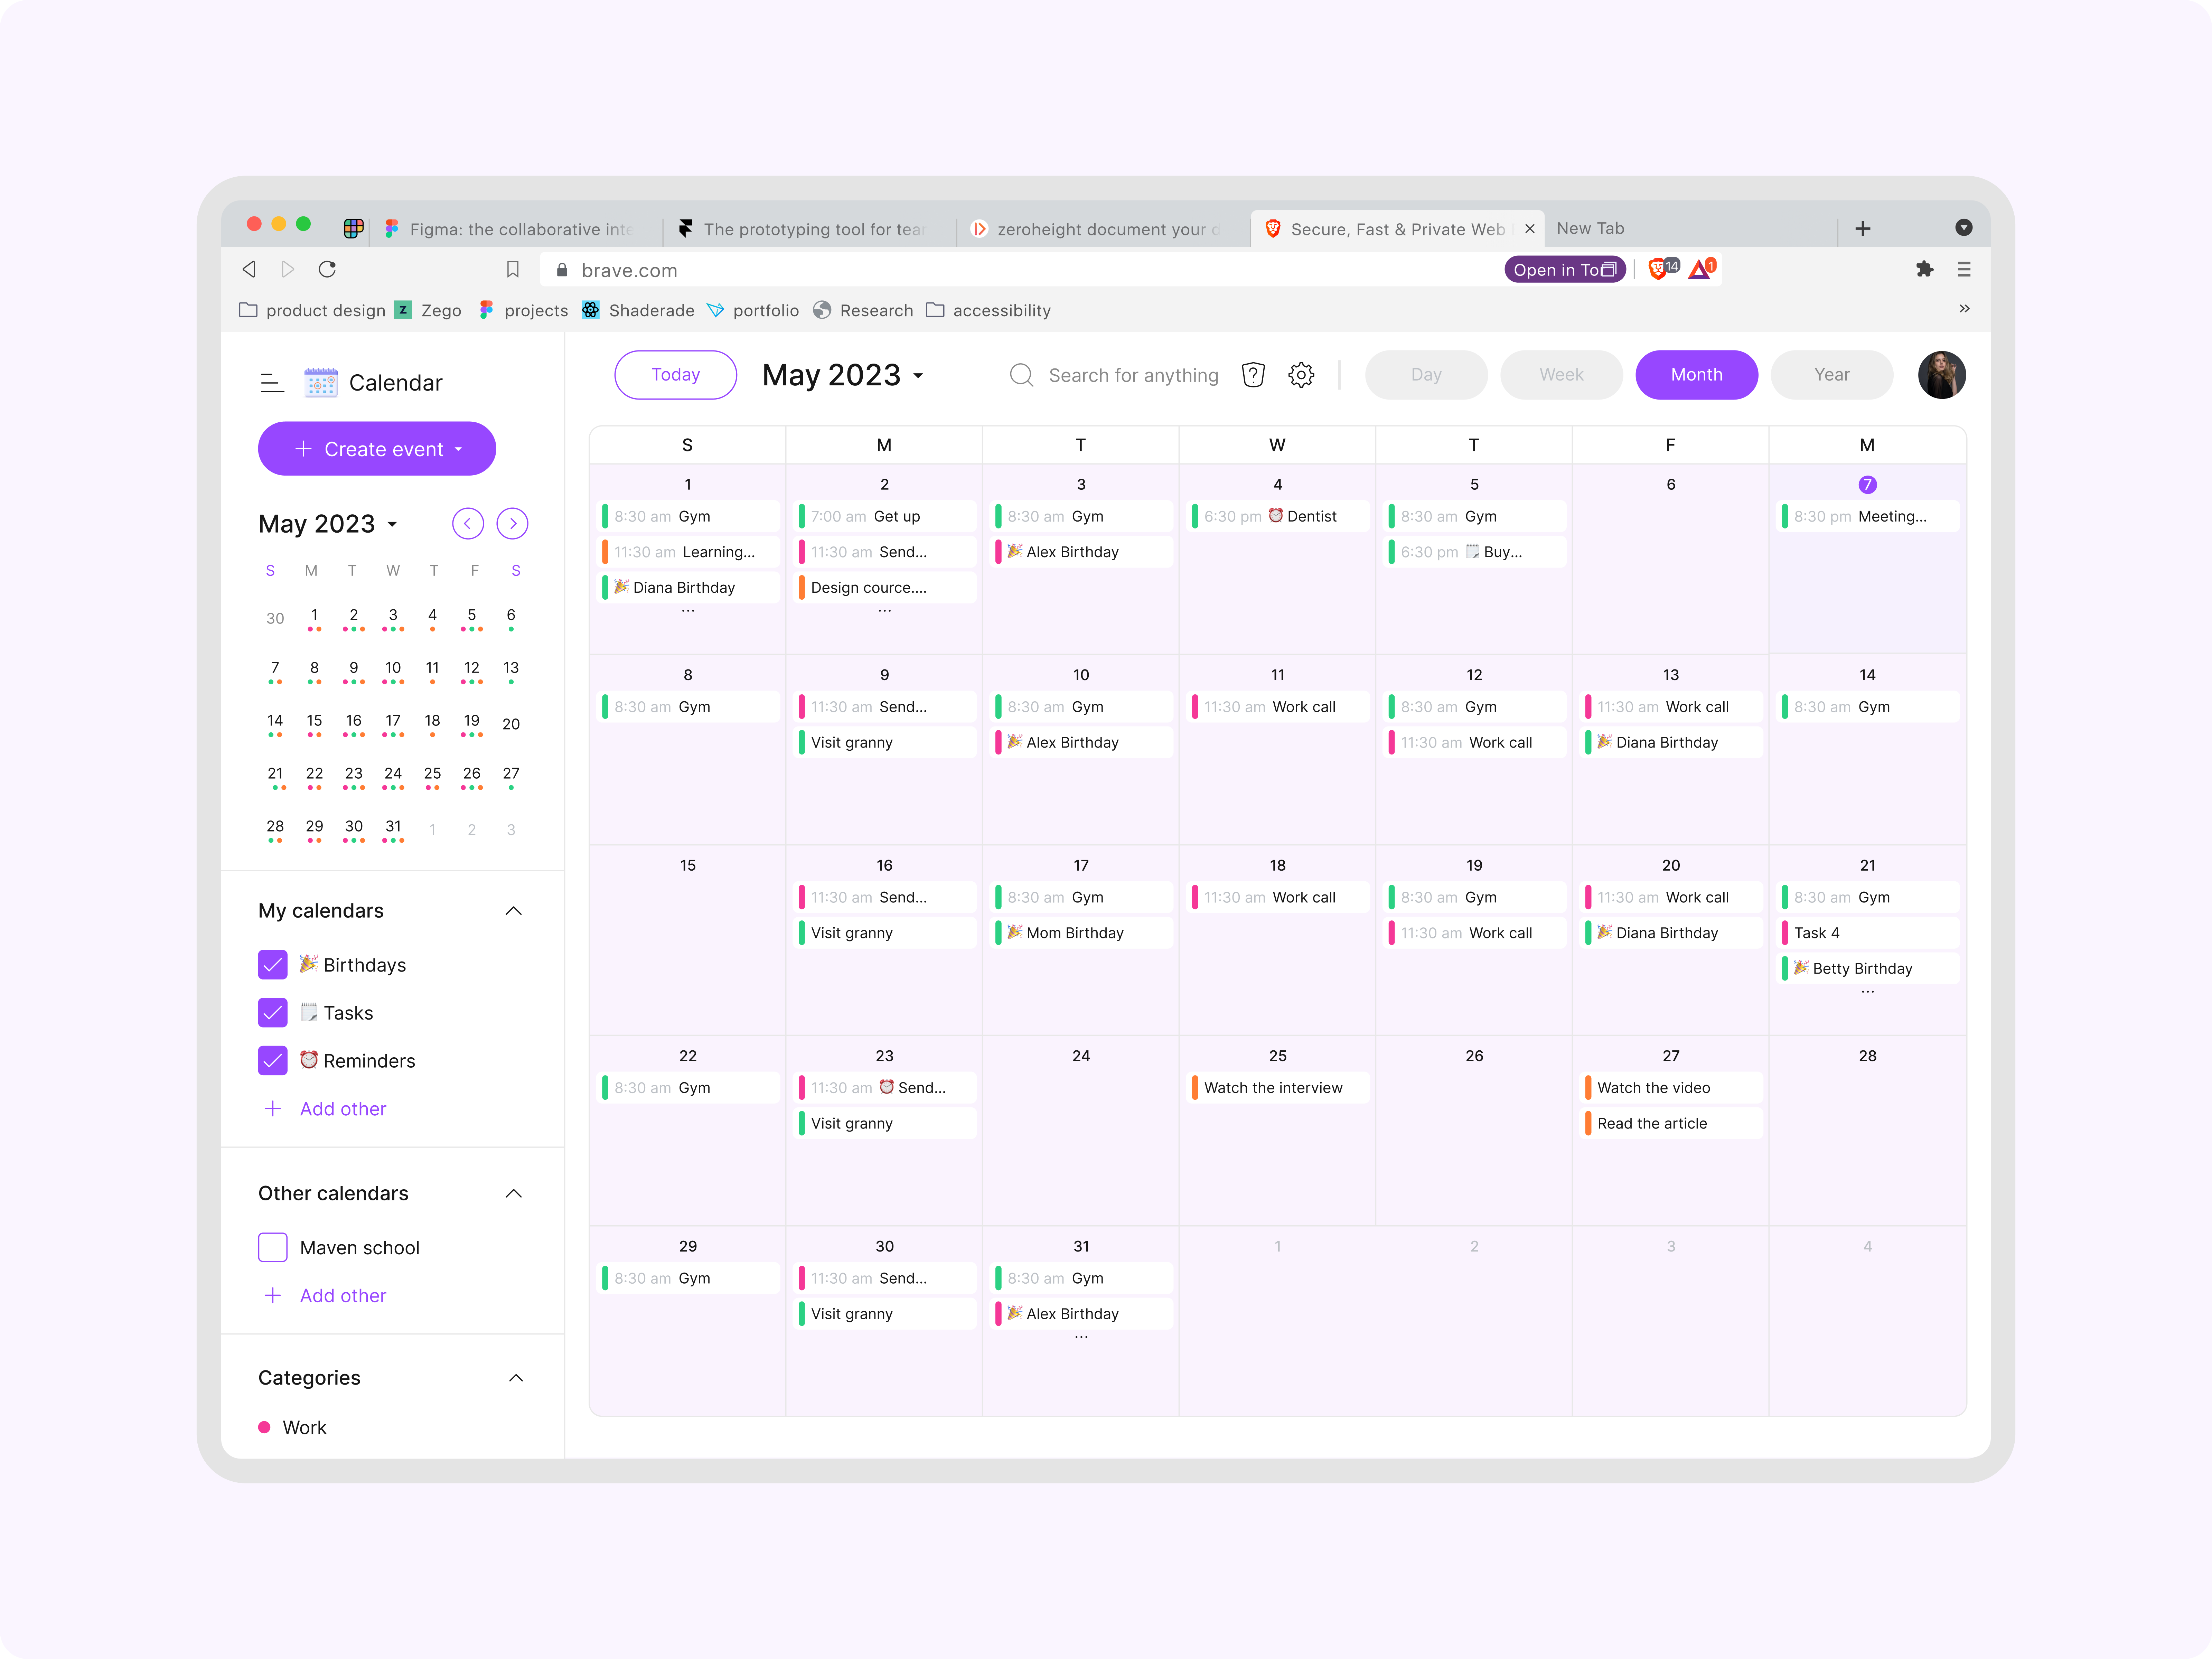Uncheck the Birthdays calendar checkbox
This screenshot has width=2212, height=1659.
(273, 965)
